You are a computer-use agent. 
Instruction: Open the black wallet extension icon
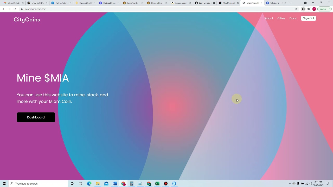303,9
